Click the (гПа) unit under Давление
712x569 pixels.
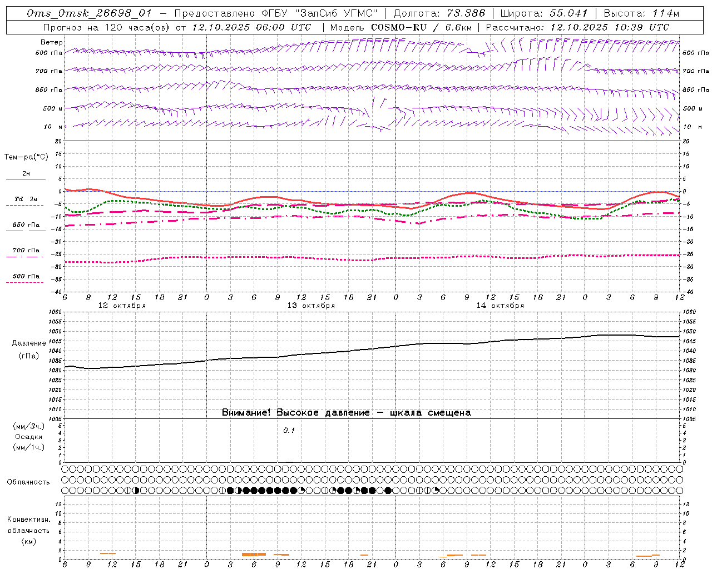click(29, 356)
